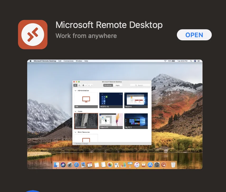Select the My PC 2 desktop thumbnail
Viewport: 226px width, 192px height.
pyautogui.click(x=136, y=121)
